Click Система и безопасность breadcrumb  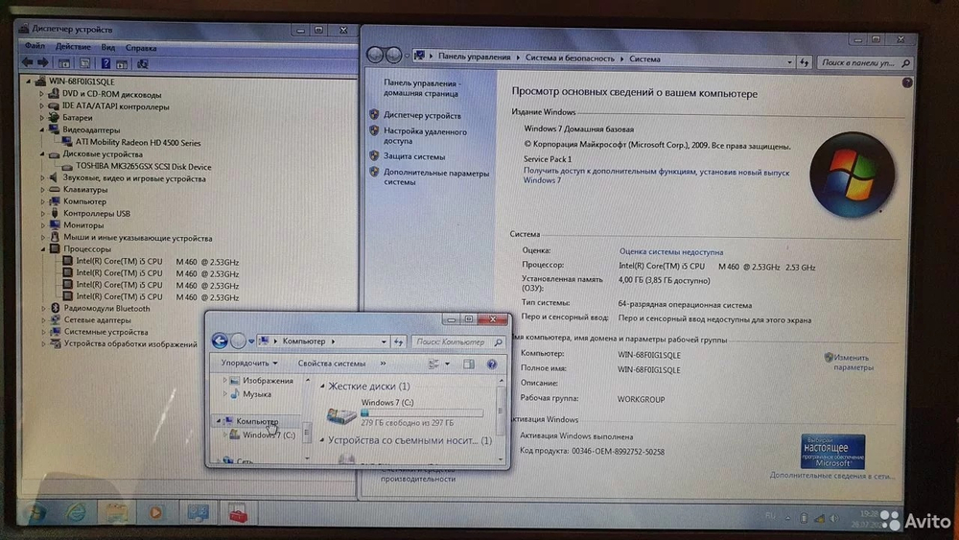(570, 59)
